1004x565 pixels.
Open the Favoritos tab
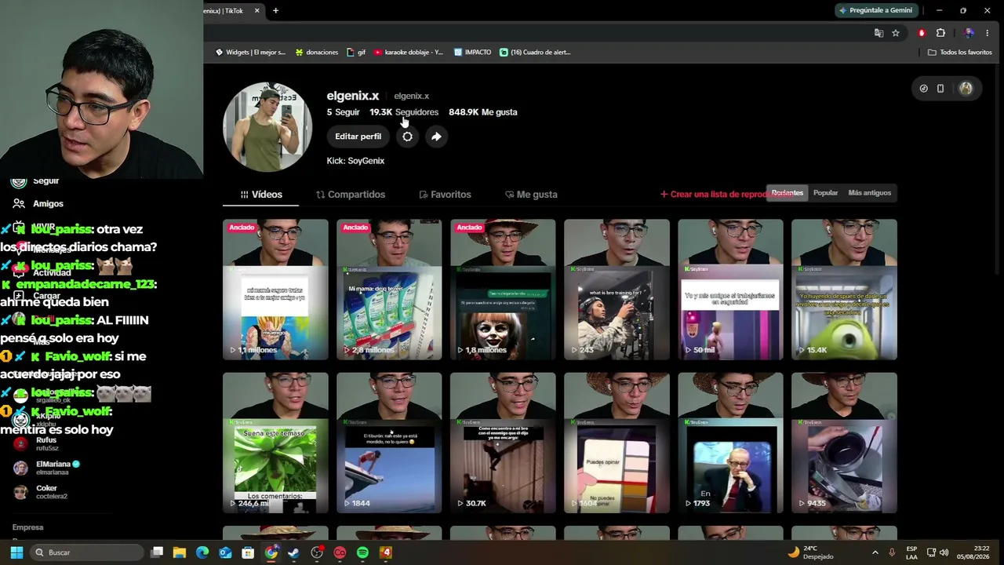445,195
